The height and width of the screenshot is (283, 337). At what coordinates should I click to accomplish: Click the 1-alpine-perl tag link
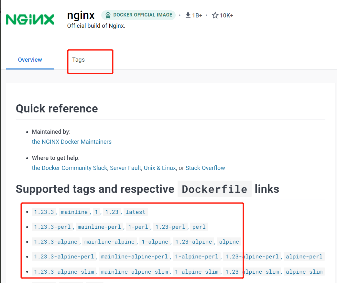pos(197,257)
